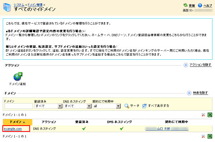This screenshot has height=142, width=215.
Task: Click the 契約にて利用中 column header
Action: pyautogui.click(x=176, y=122)
